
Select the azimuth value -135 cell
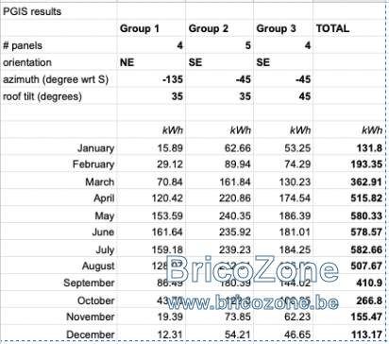(151, 79)
